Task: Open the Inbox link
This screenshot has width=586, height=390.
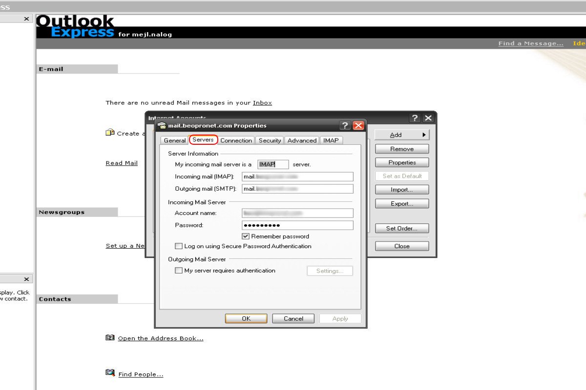Action: [x=262, y=103]
